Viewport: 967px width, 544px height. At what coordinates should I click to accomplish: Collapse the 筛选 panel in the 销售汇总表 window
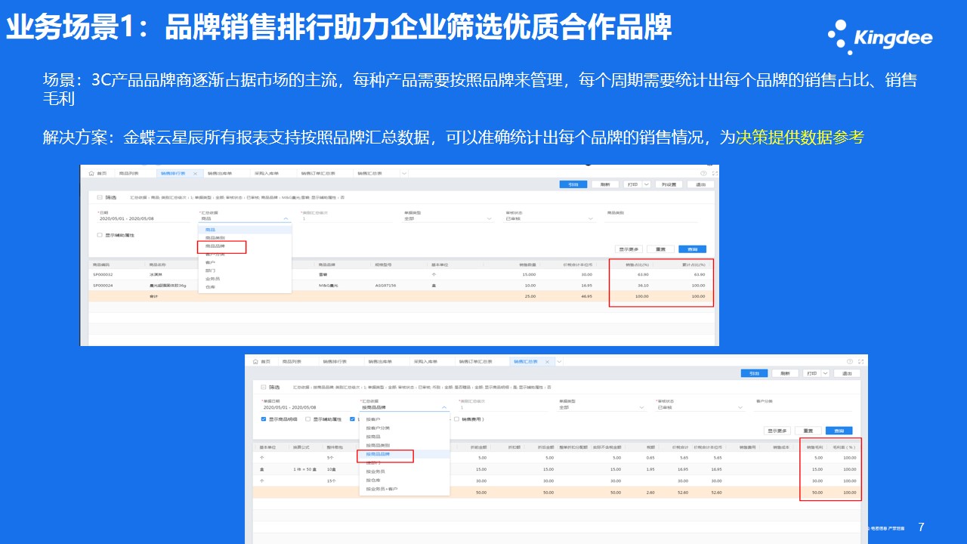pos(264,387)
